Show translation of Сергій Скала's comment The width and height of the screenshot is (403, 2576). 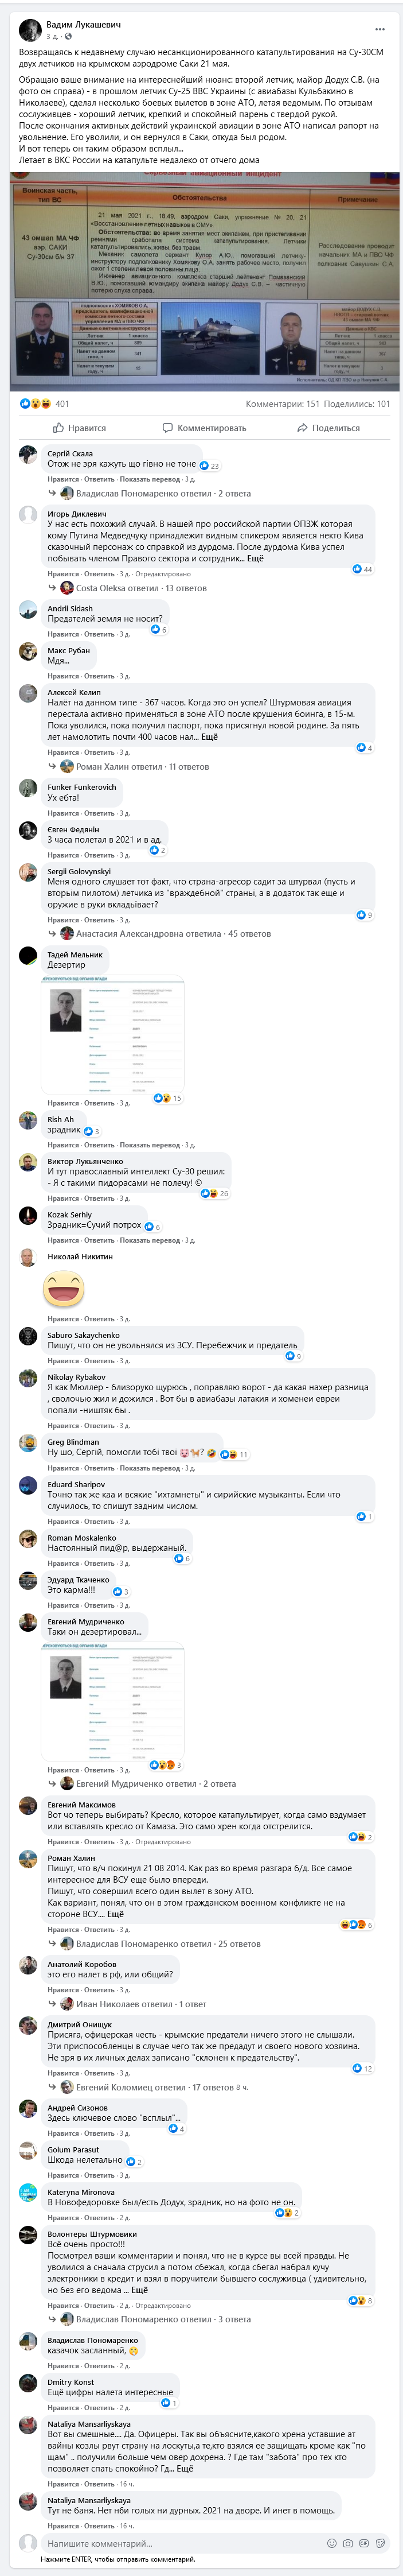(150, 479)
